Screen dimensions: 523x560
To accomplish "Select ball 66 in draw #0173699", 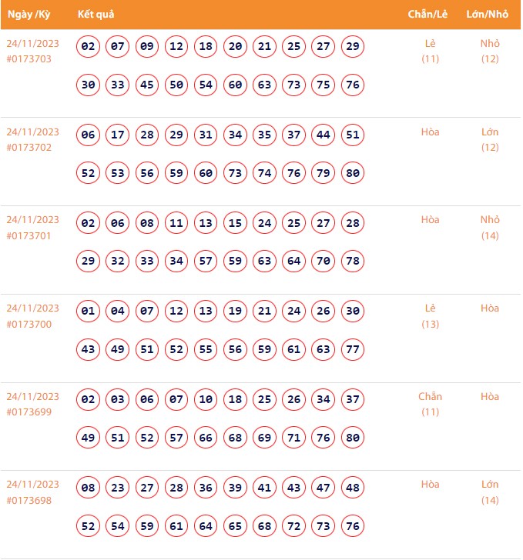I will pos(206,438).
